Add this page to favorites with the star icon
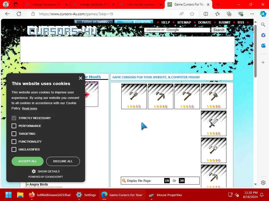 [x=192, y=14]
